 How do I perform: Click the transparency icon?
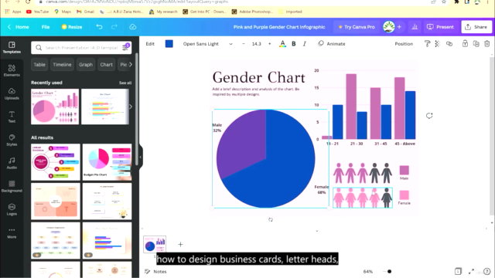coord(437,44)
